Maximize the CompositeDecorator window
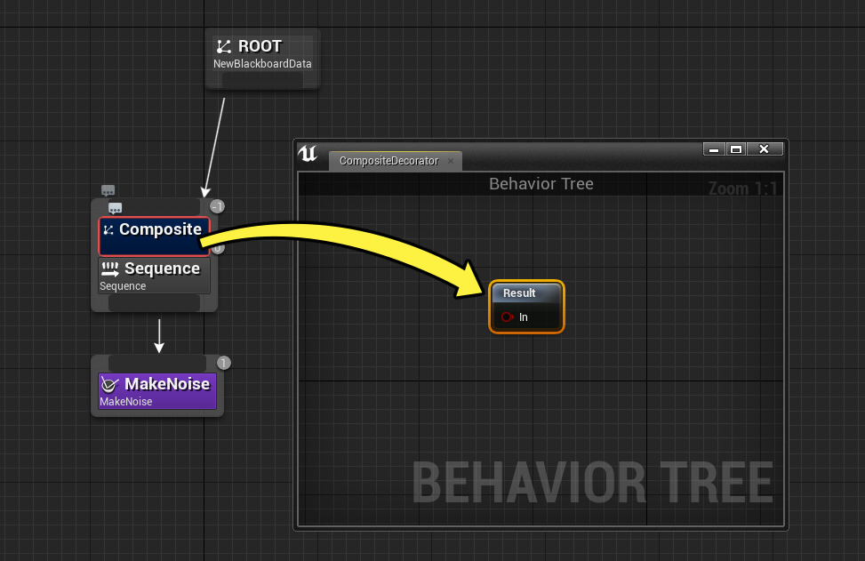The height and width of the screenshot is (561, 865). tap(735, 149)
